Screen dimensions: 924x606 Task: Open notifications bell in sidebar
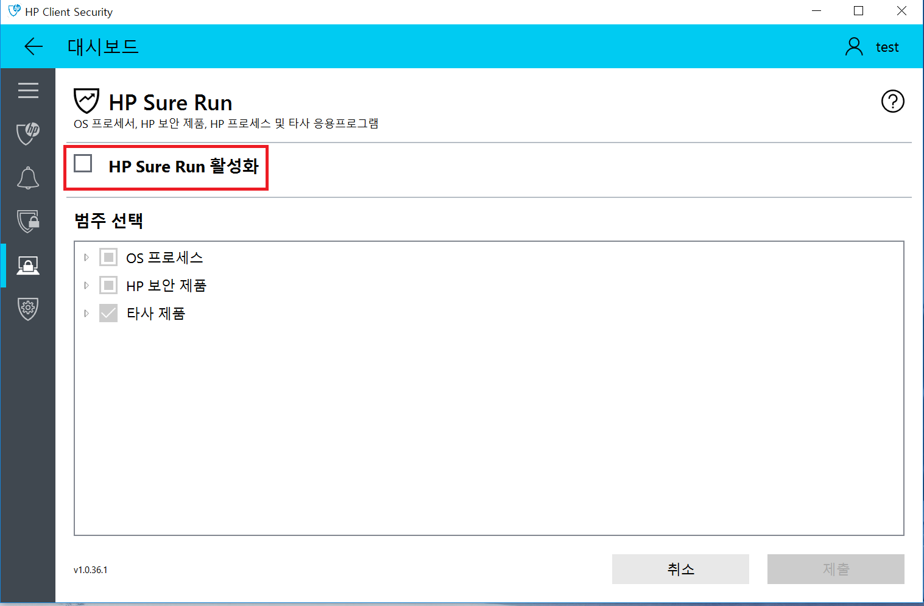pos(28,178)
